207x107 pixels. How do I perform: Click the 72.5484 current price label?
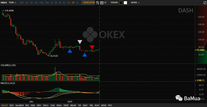(200, 50)
